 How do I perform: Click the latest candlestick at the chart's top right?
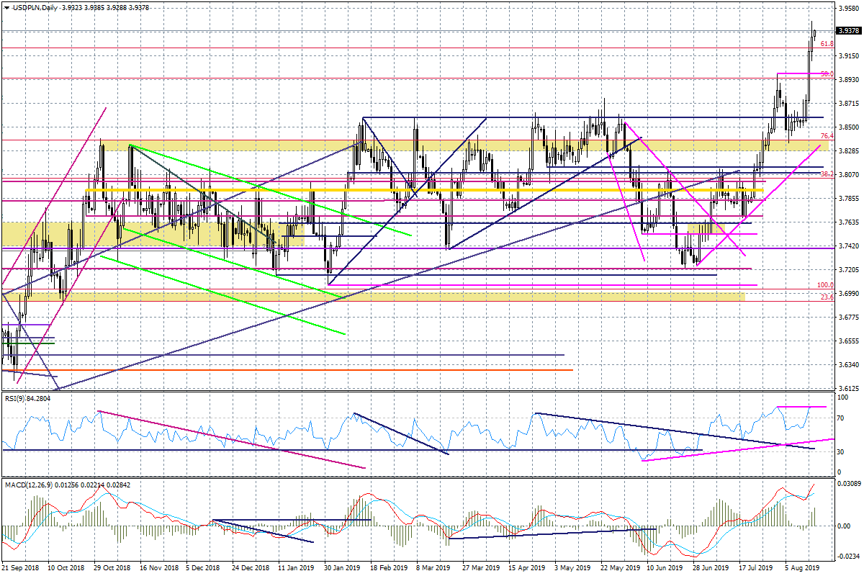(814, 30)
